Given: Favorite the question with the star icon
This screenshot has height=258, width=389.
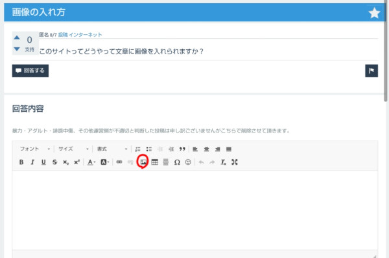Looking at the screenshot, I should point(374,13).
